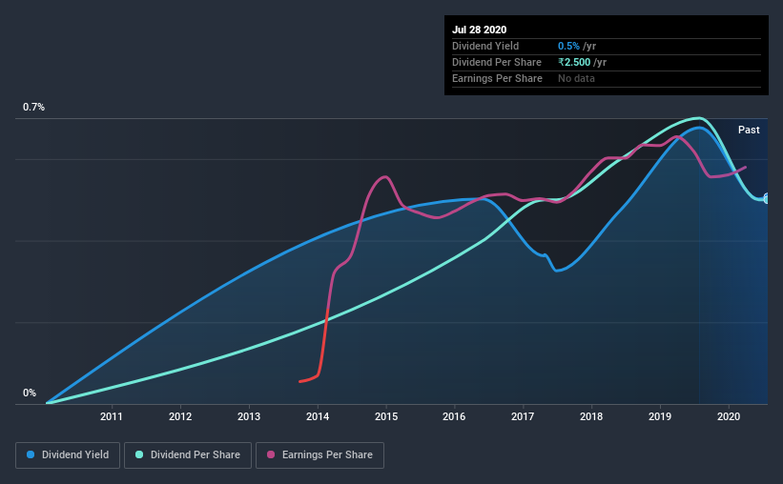
Task: Select the 2011 x-axis label
Action: point(111,416)
